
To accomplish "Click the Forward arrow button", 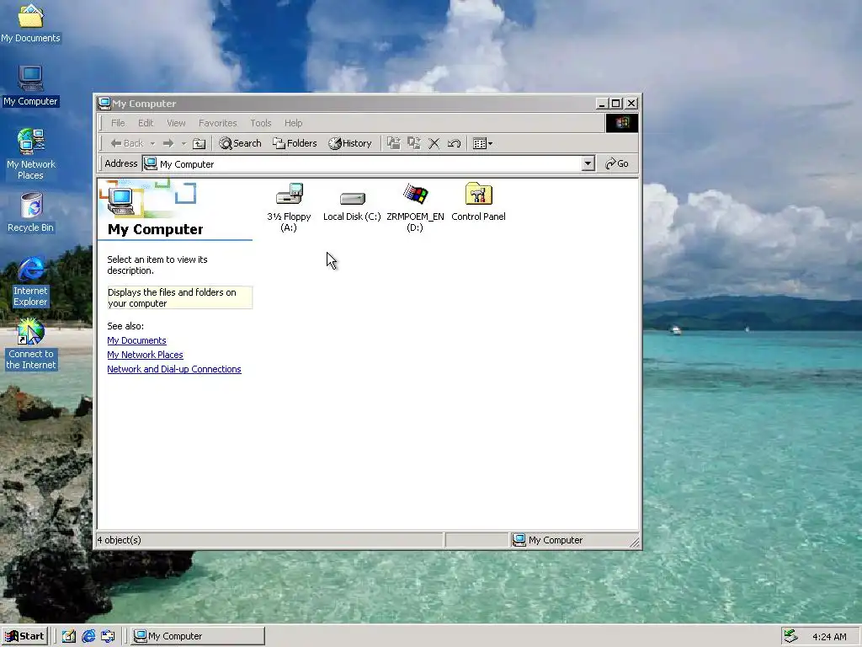I will 168,143.
